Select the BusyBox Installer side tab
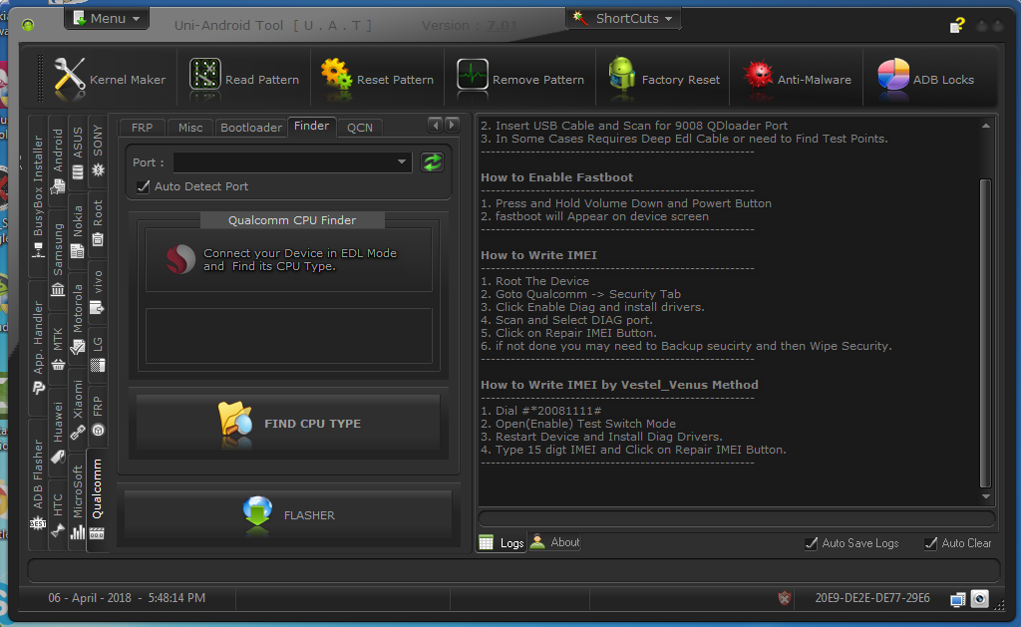Screen dimensions: 1021x627 pos(38,195)
